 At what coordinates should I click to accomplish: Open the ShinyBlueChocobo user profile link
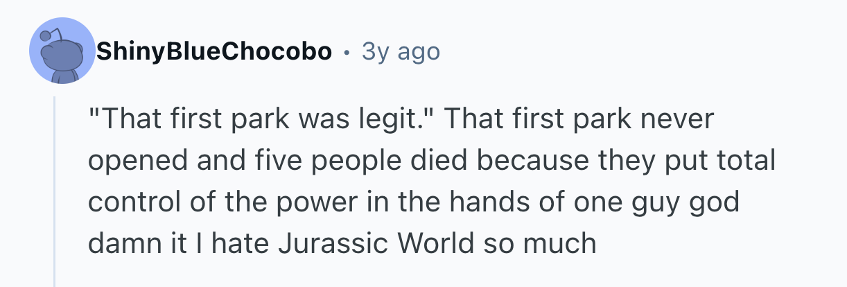214,51
